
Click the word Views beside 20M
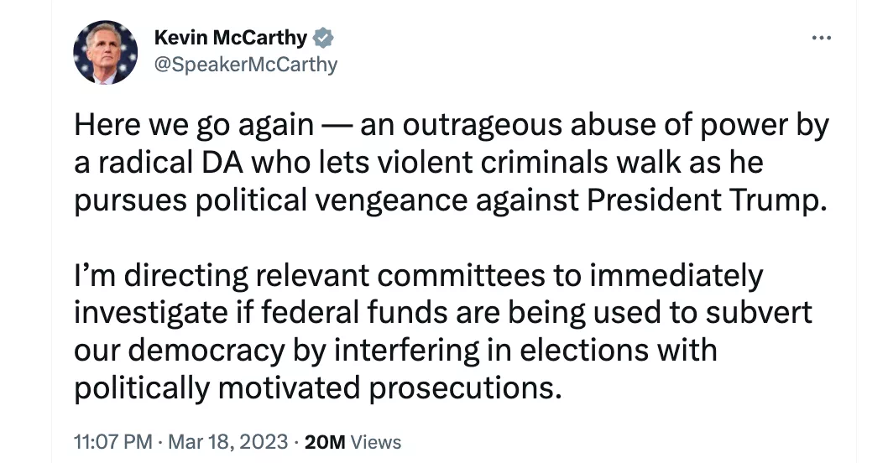pos(375,441)
